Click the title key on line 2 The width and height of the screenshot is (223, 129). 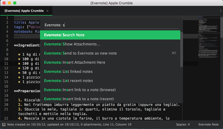tap(19, 23)
